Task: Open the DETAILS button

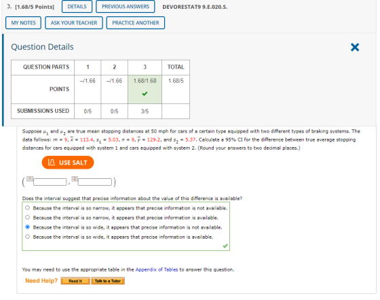Action: point(77,7)
